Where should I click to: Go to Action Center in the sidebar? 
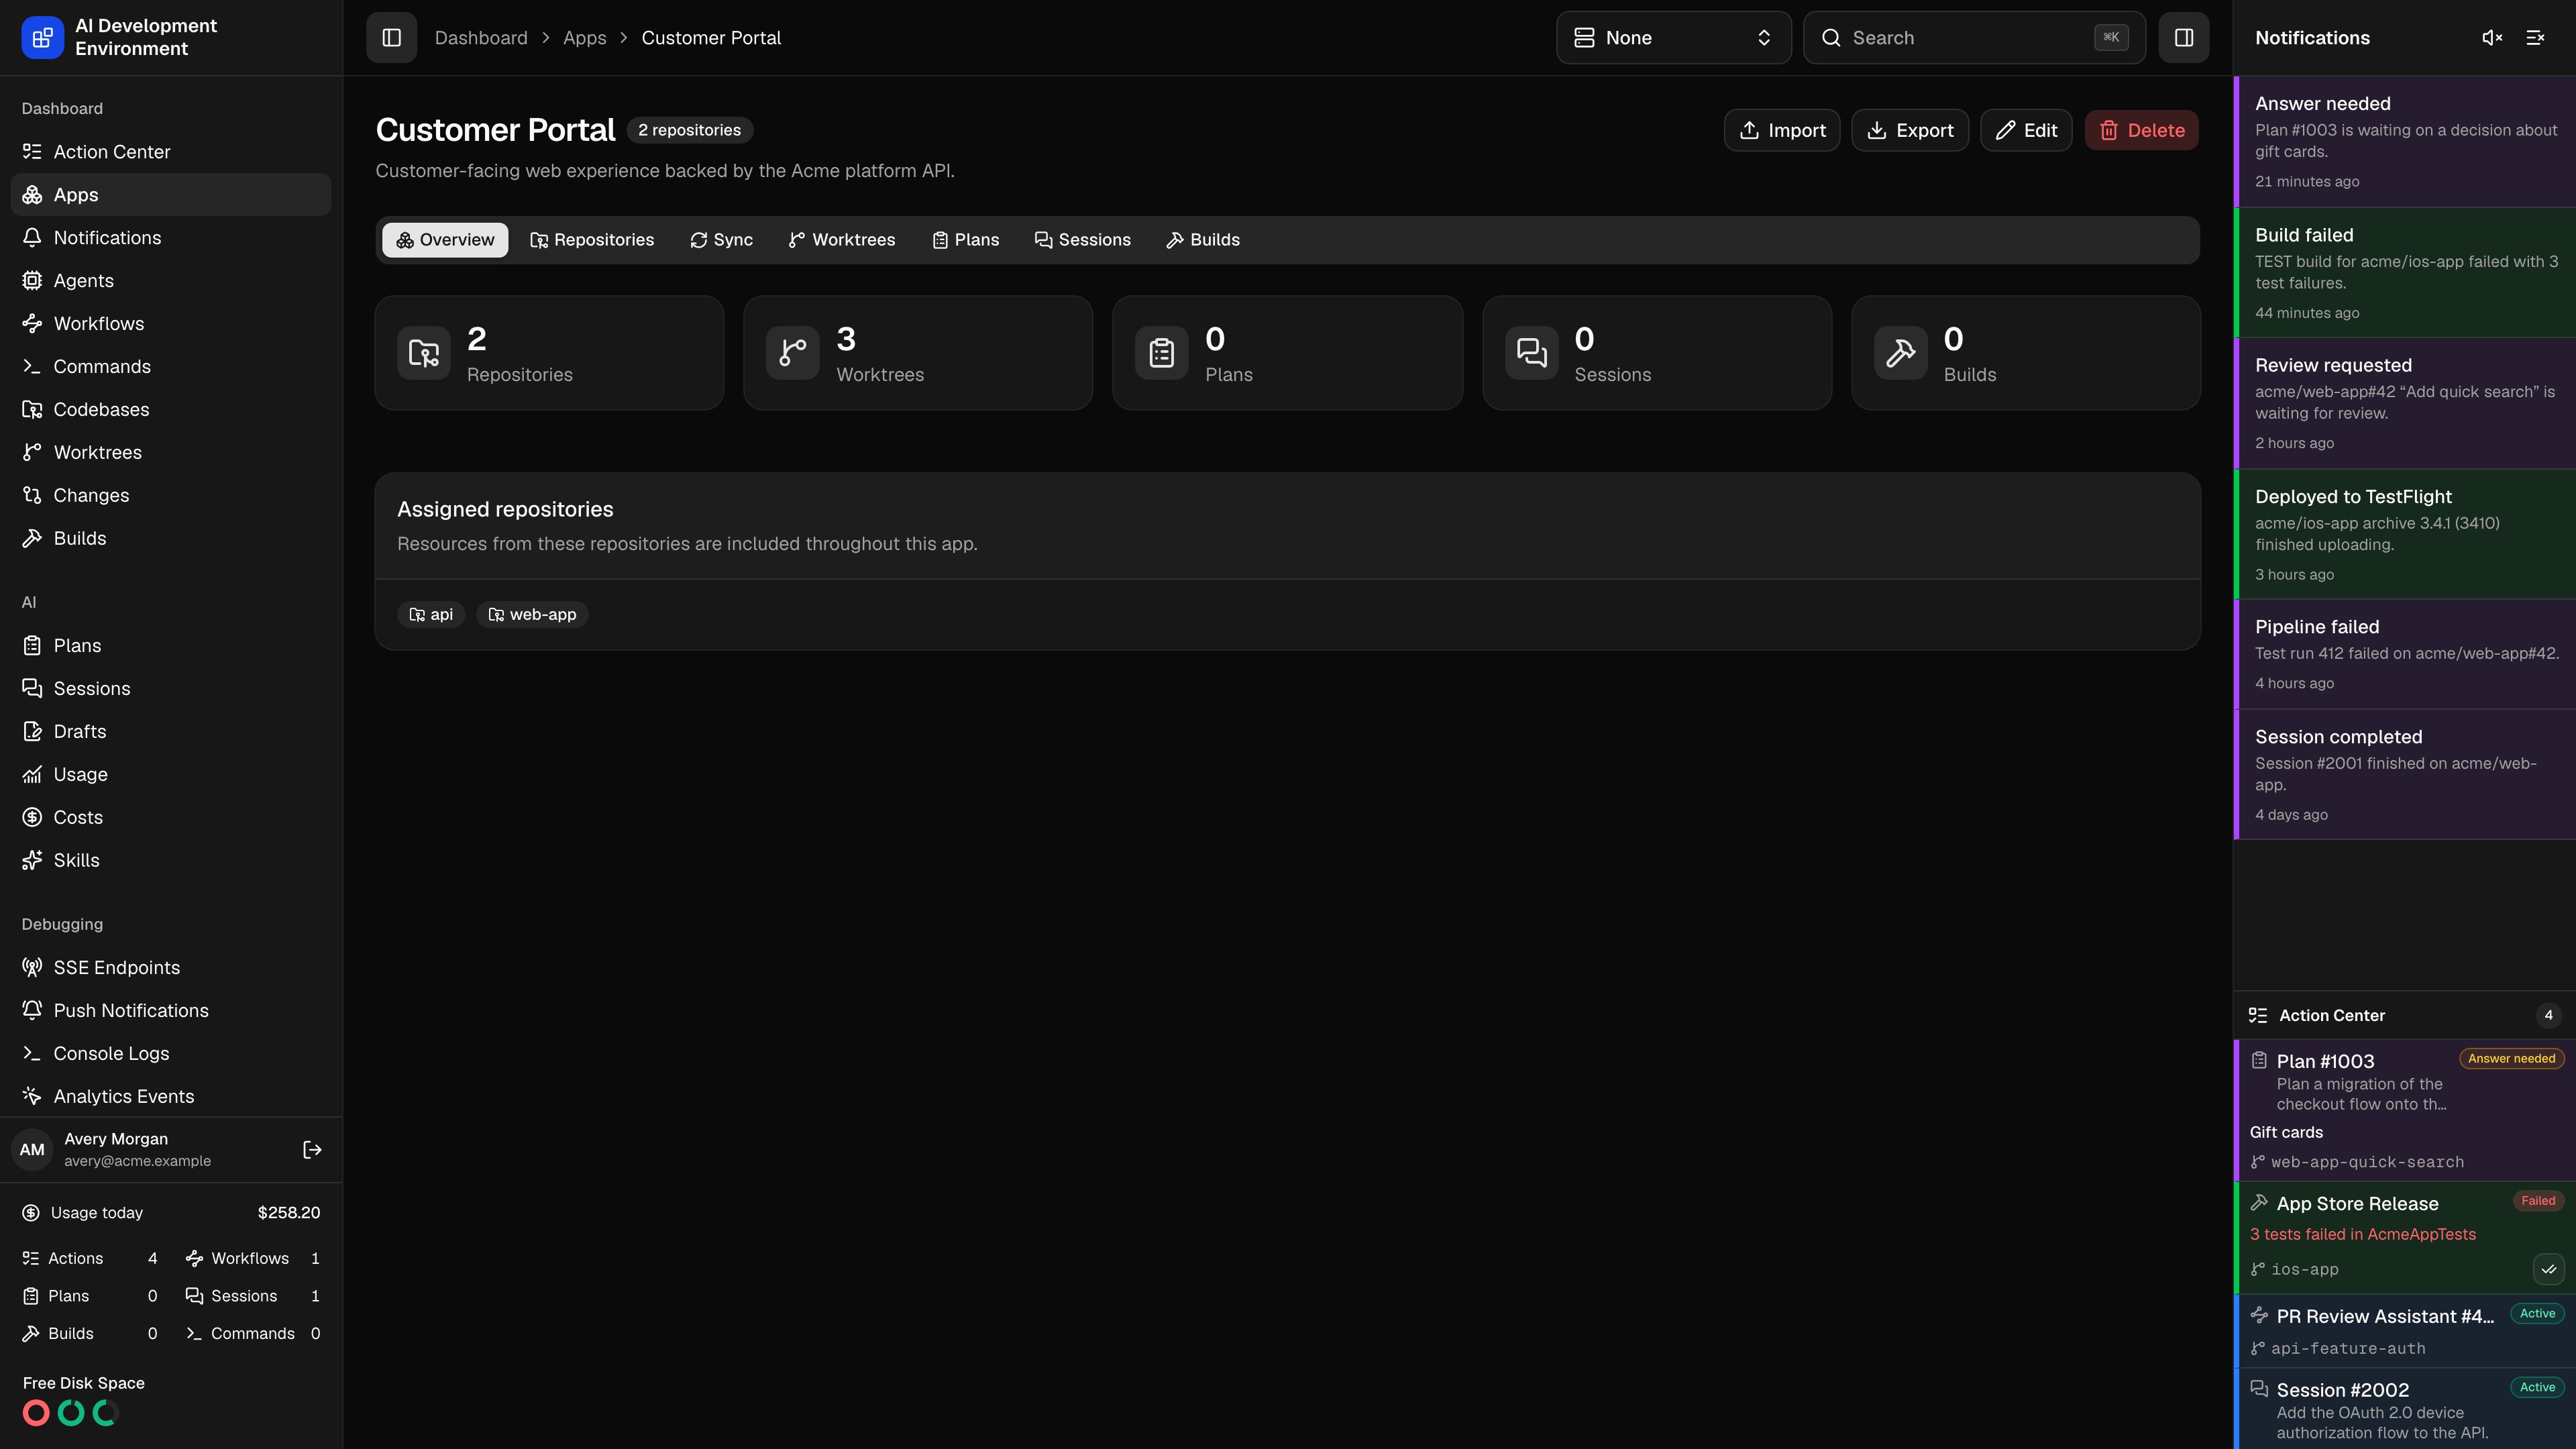(170, 152)
